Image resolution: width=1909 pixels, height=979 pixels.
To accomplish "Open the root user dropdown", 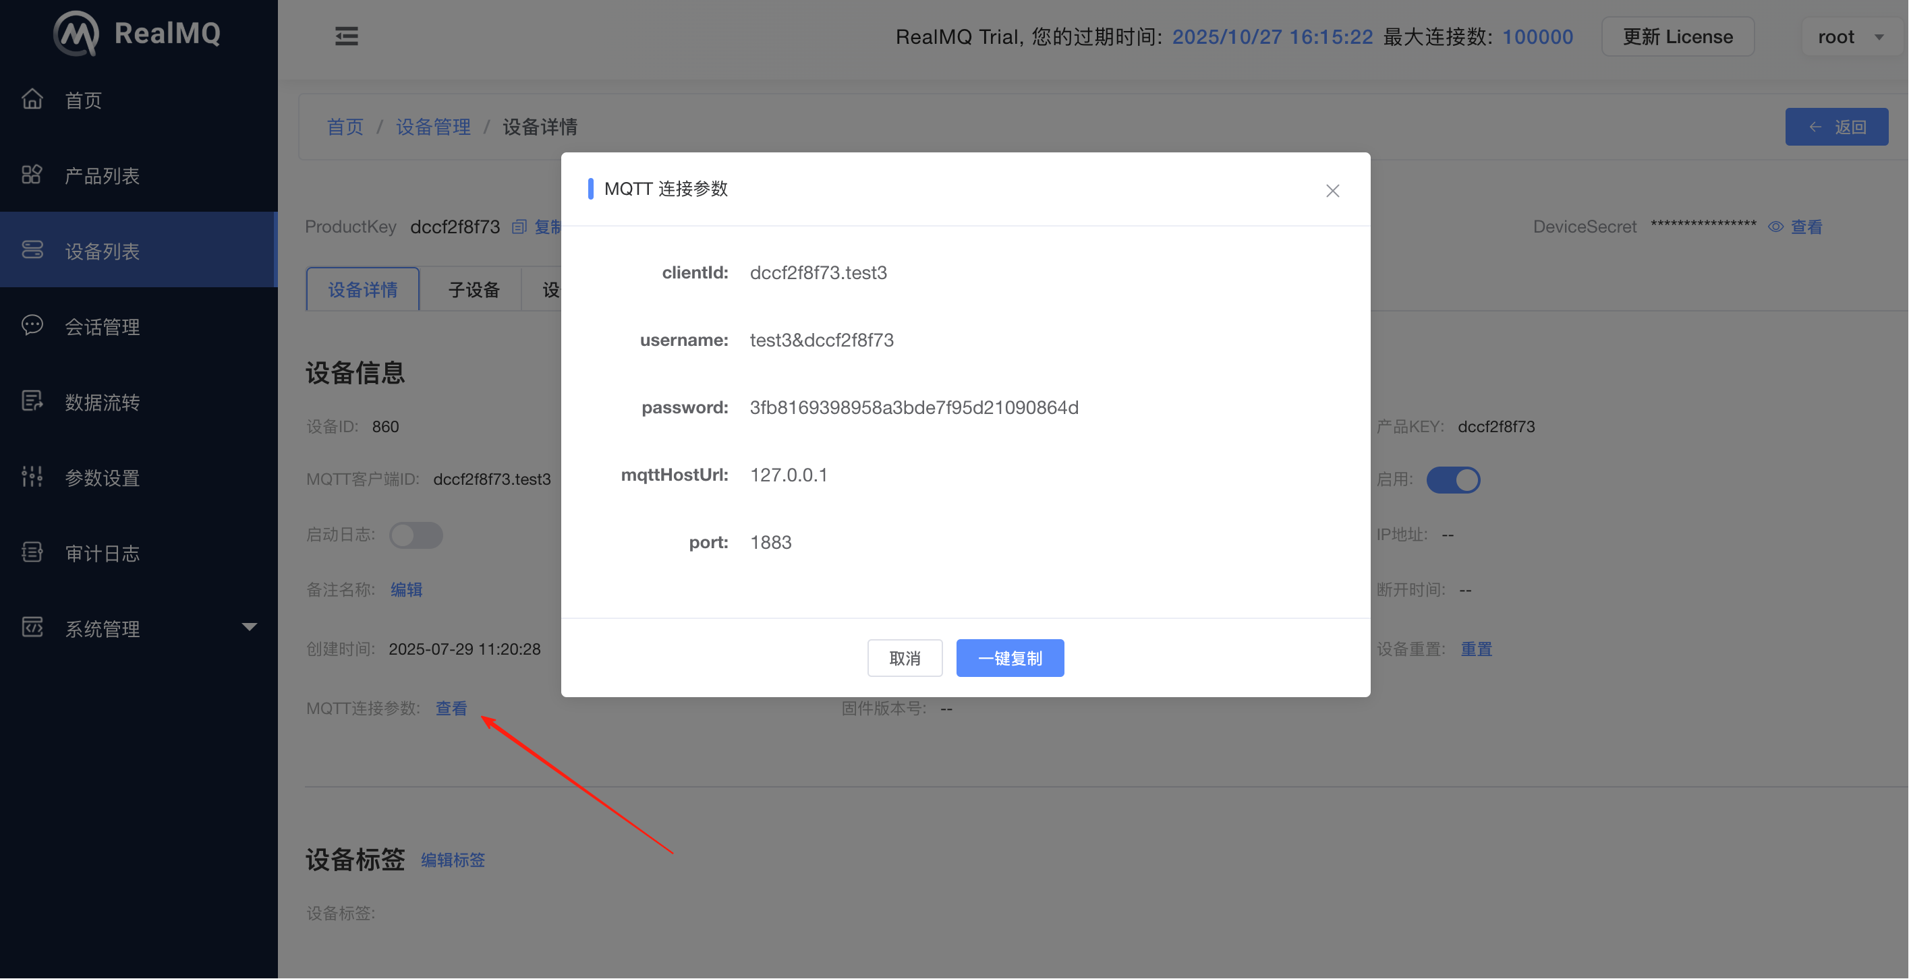I will click(1851, 36).
